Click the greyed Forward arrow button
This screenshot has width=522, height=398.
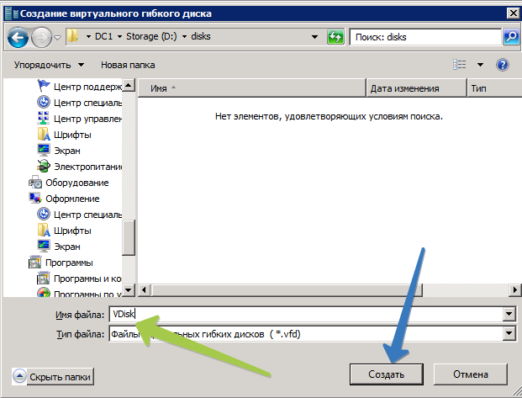41,37
